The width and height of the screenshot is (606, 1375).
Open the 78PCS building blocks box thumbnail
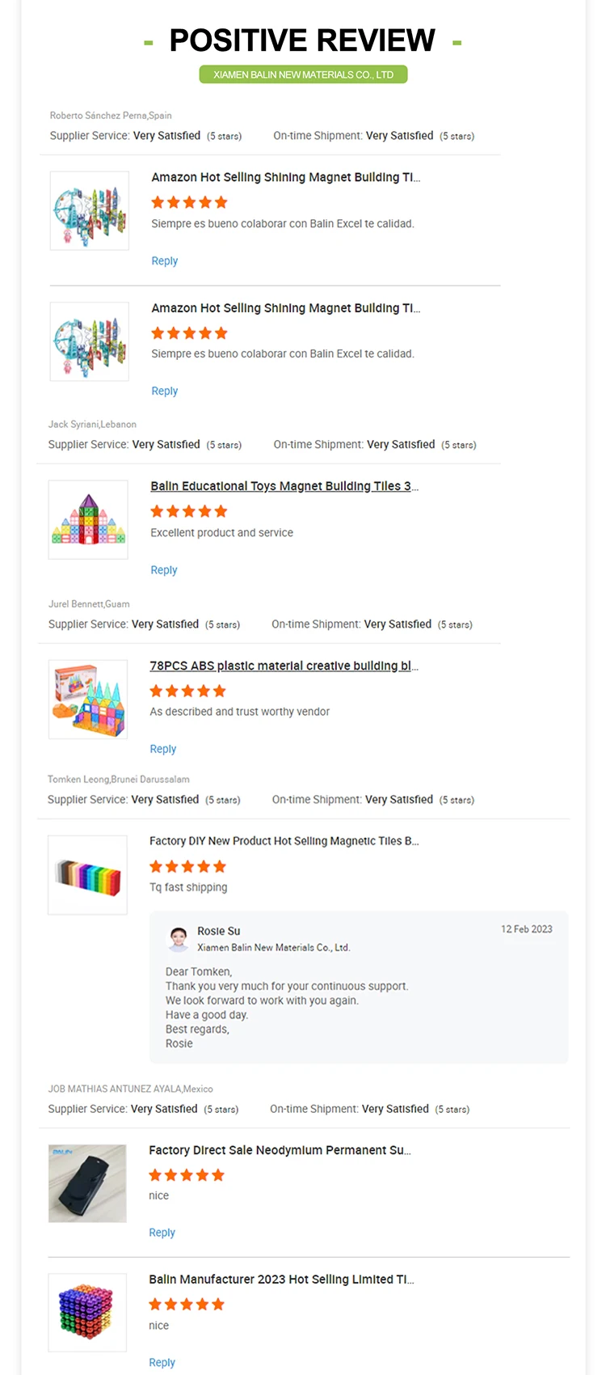[88, 700]
